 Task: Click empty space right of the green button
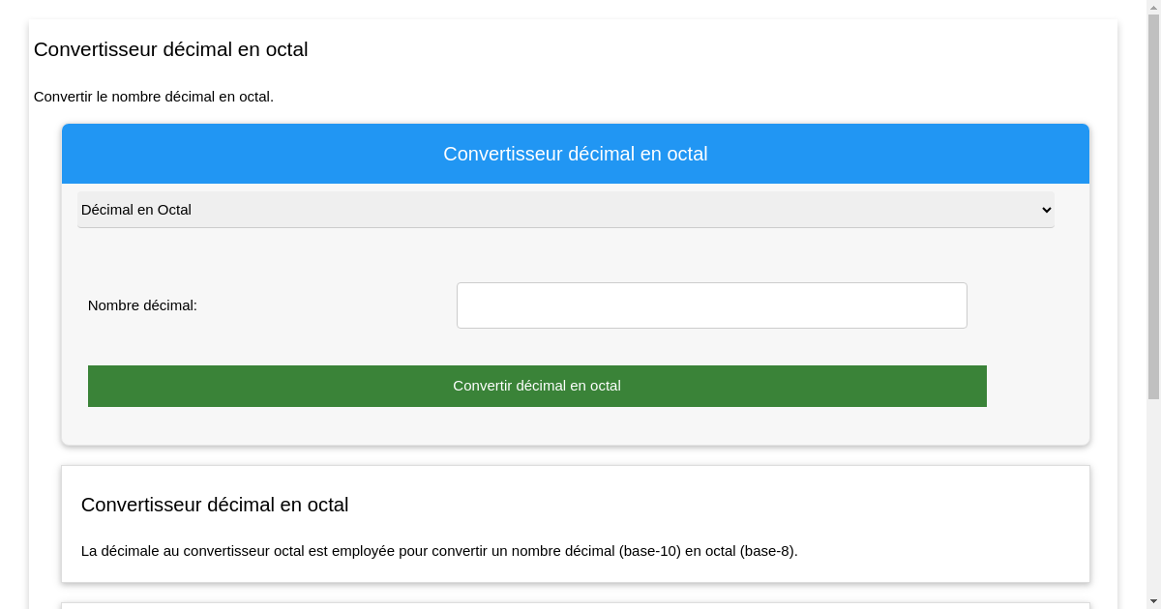(x=1035, y=386)
